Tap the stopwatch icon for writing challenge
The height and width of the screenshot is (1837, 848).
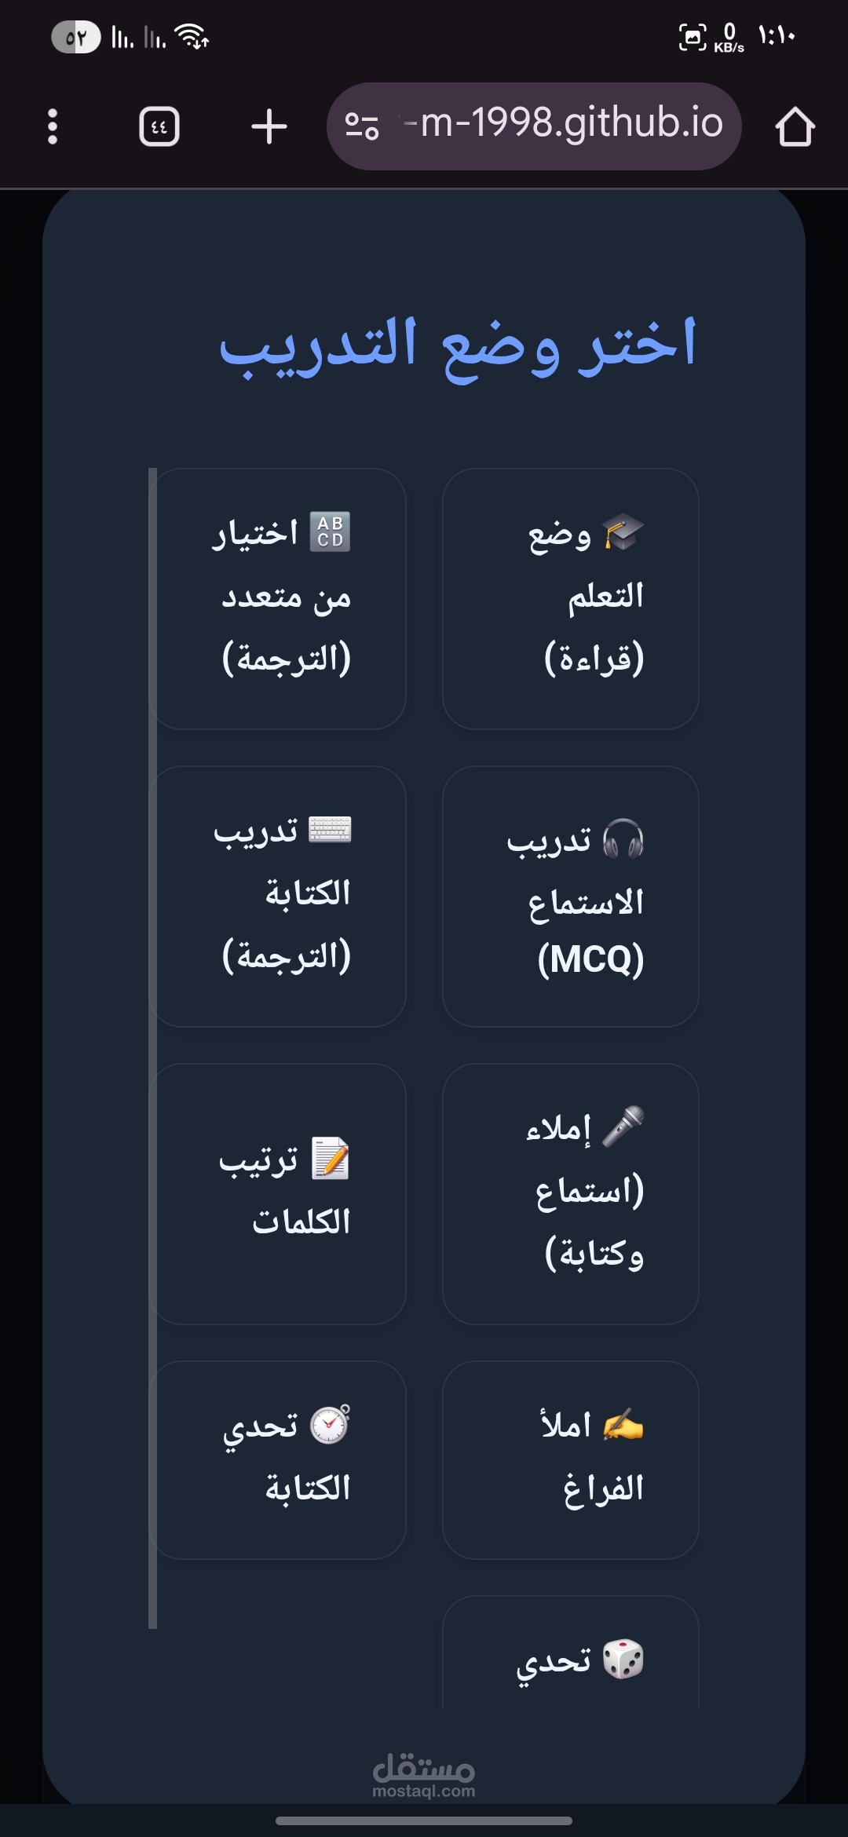click(x=330, y=1425)
